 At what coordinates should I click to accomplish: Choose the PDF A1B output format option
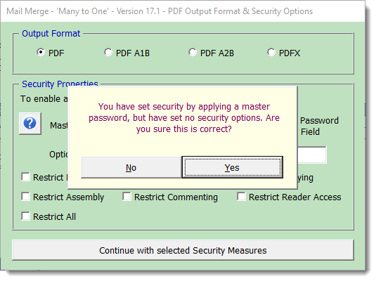click(108, 52)
